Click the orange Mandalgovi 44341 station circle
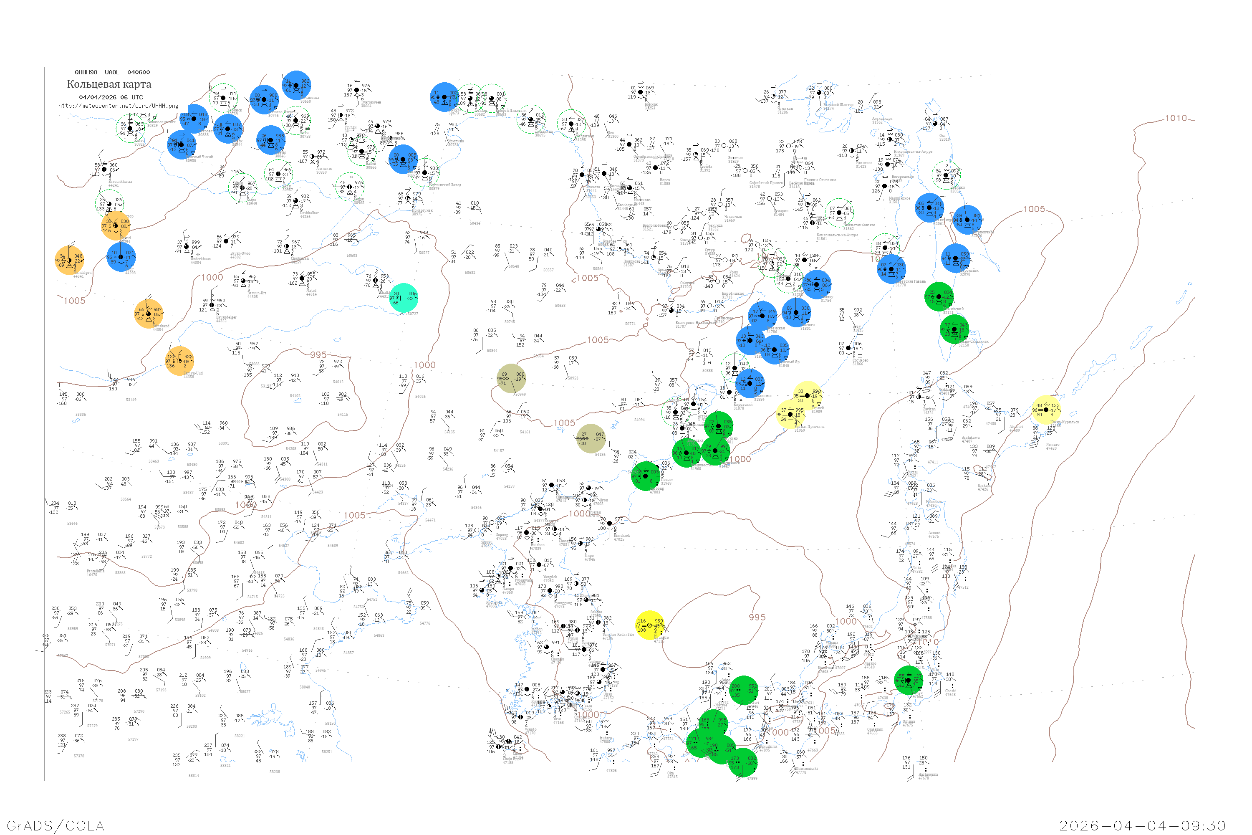 (x=69, y=261)
